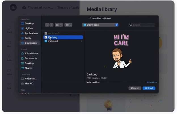
Task: Click the cloud icon in the background app header
Action: point(24,8)
